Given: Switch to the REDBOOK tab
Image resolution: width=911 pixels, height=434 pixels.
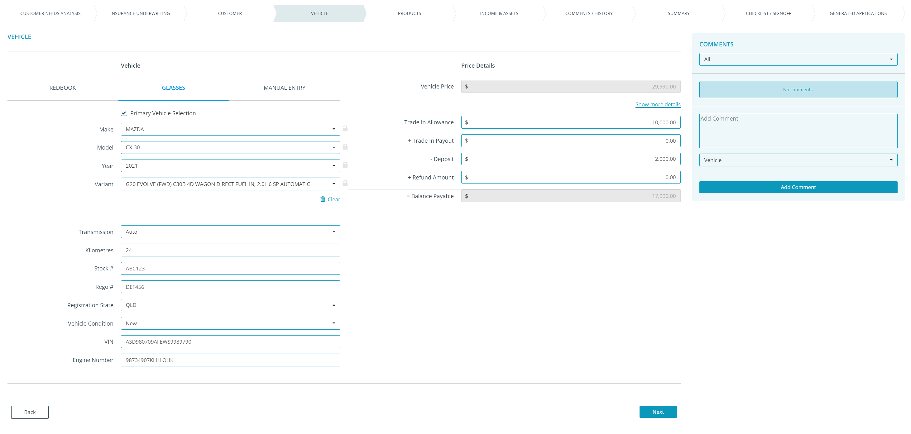Looking at the screenshot, I should click(x=63, y=88).
